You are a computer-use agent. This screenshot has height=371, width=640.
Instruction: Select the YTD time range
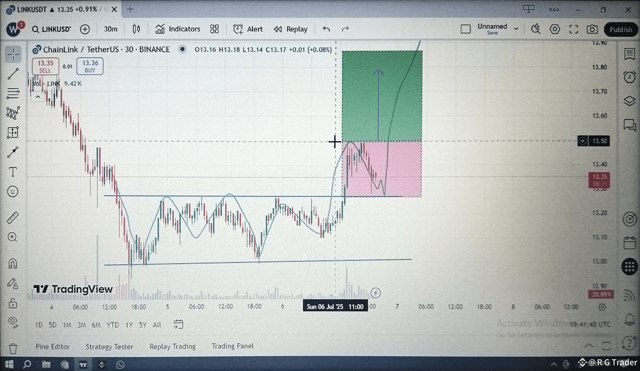(x=113, y=325)
